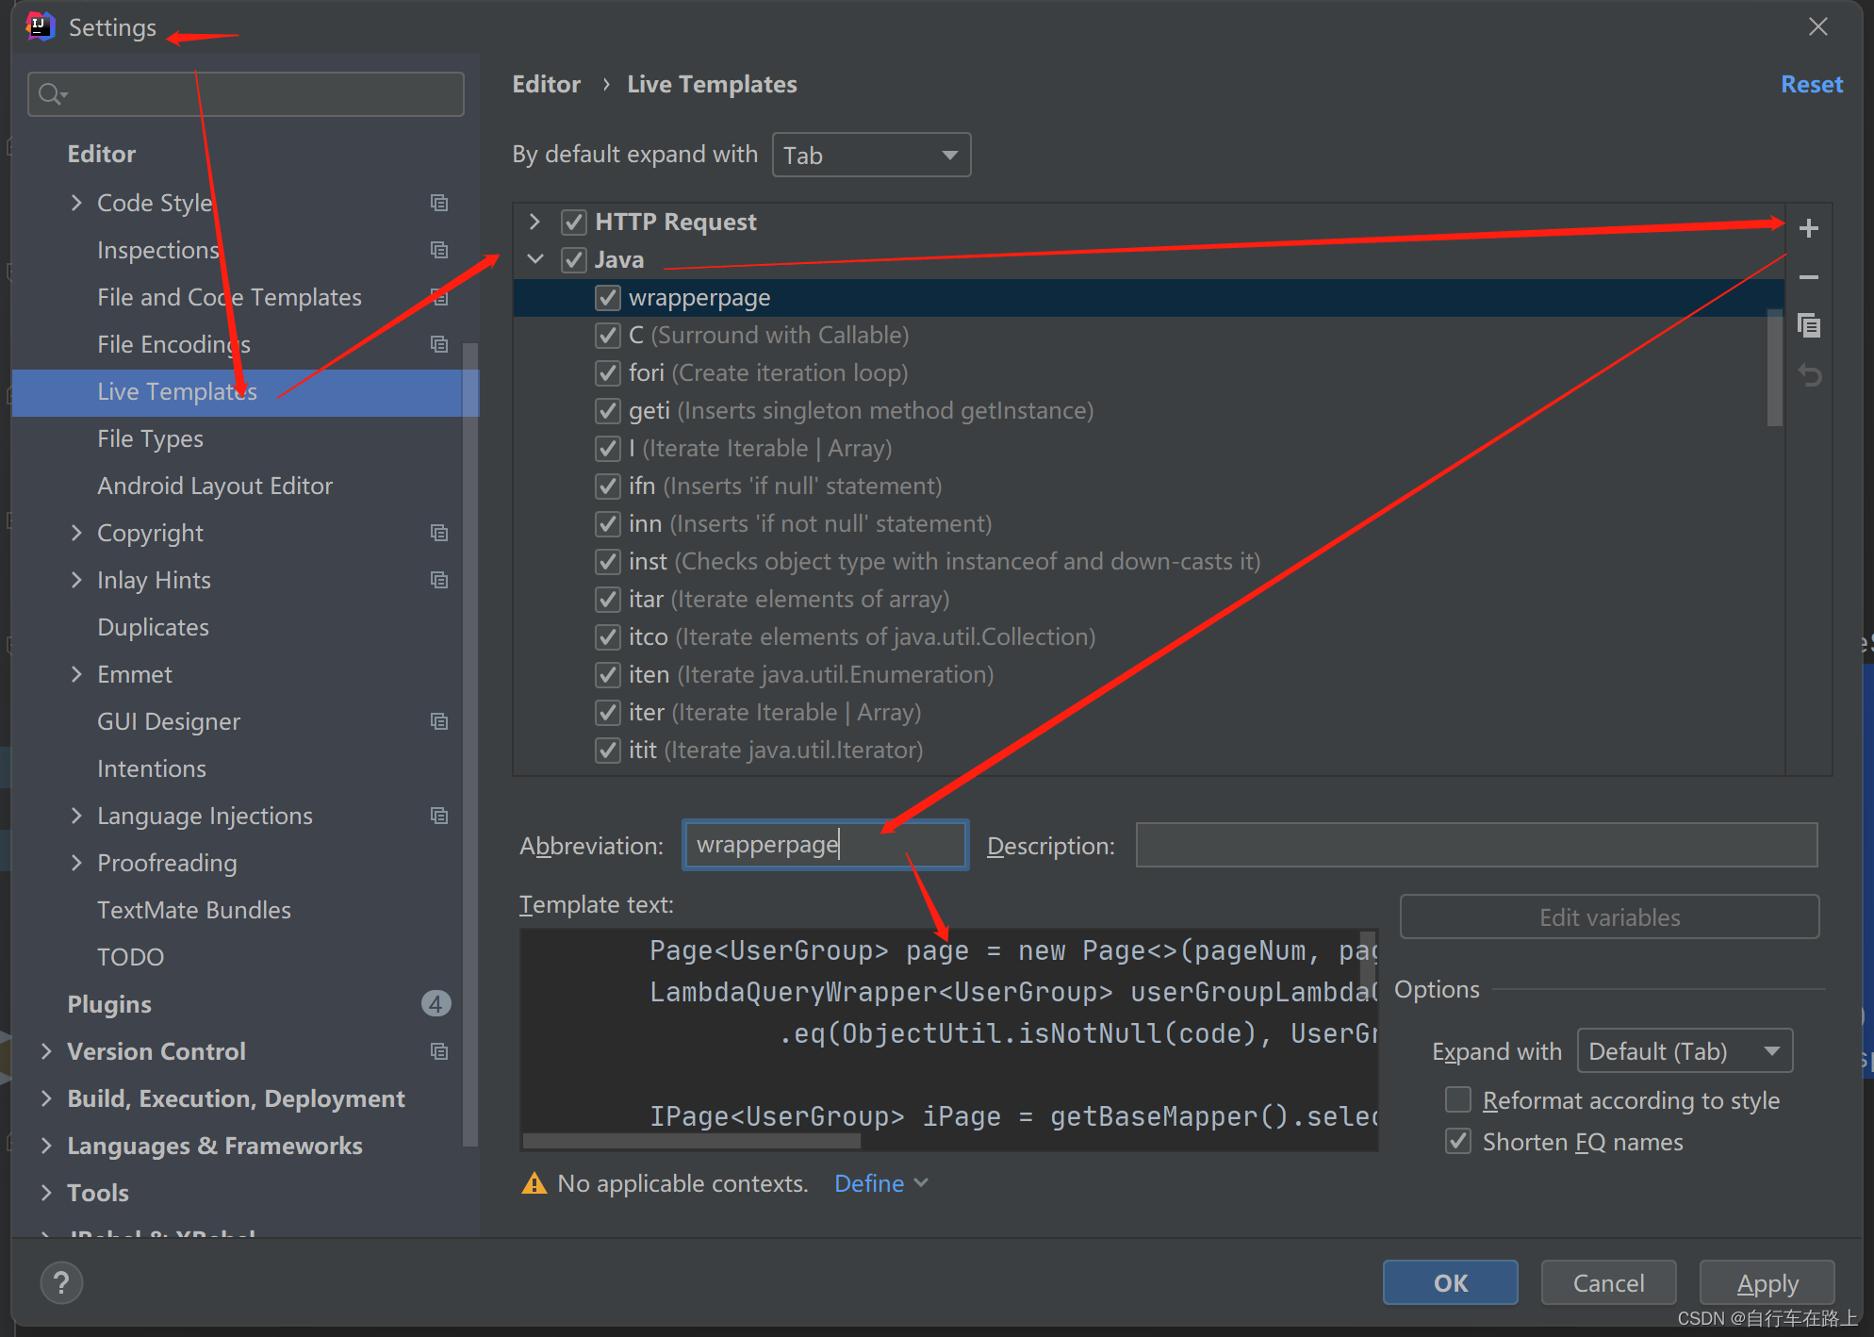This screenshot has width=1874, height=1337.
Task: Click the IntelliJ IDEA logo icon
Action: coord(39,25)
